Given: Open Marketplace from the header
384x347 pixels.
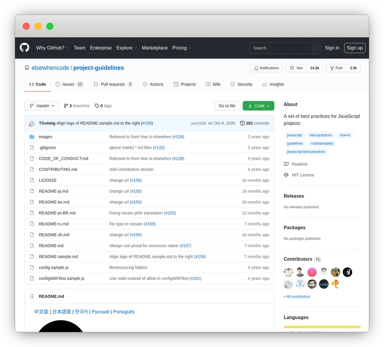Looking at the screenshot, I should pos(155,48).
